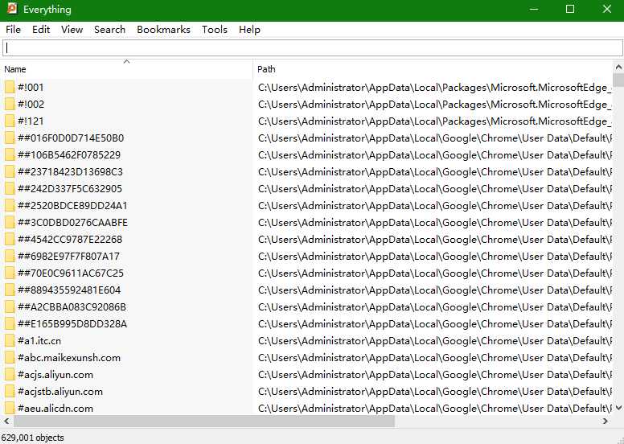Open the Bookmarks menu
This screenshot has height=444, width=624.
(163, 30)
